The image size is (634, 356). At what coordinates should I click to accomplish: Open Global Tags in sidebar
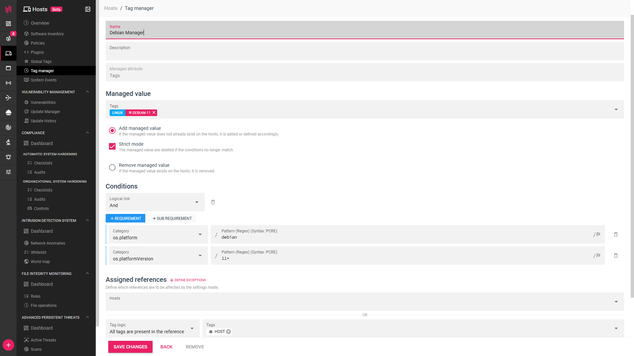coord(41,62)
